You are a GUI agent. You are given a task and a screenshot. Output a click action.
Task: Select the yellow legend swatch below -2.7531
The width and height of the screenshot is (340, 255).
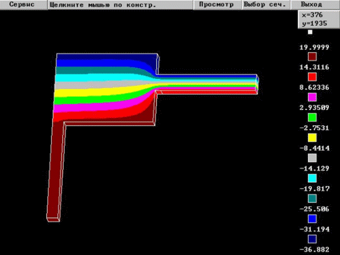coord(312,138)
